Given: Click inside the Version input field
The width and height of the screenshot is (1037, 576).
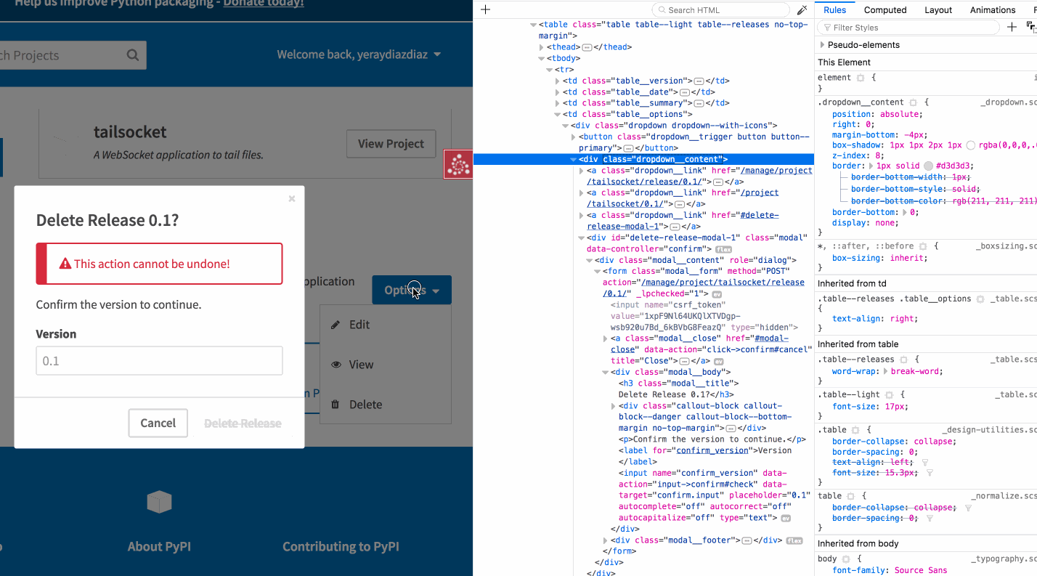Looking at the screenshot, I should click(x=159, y=360).
